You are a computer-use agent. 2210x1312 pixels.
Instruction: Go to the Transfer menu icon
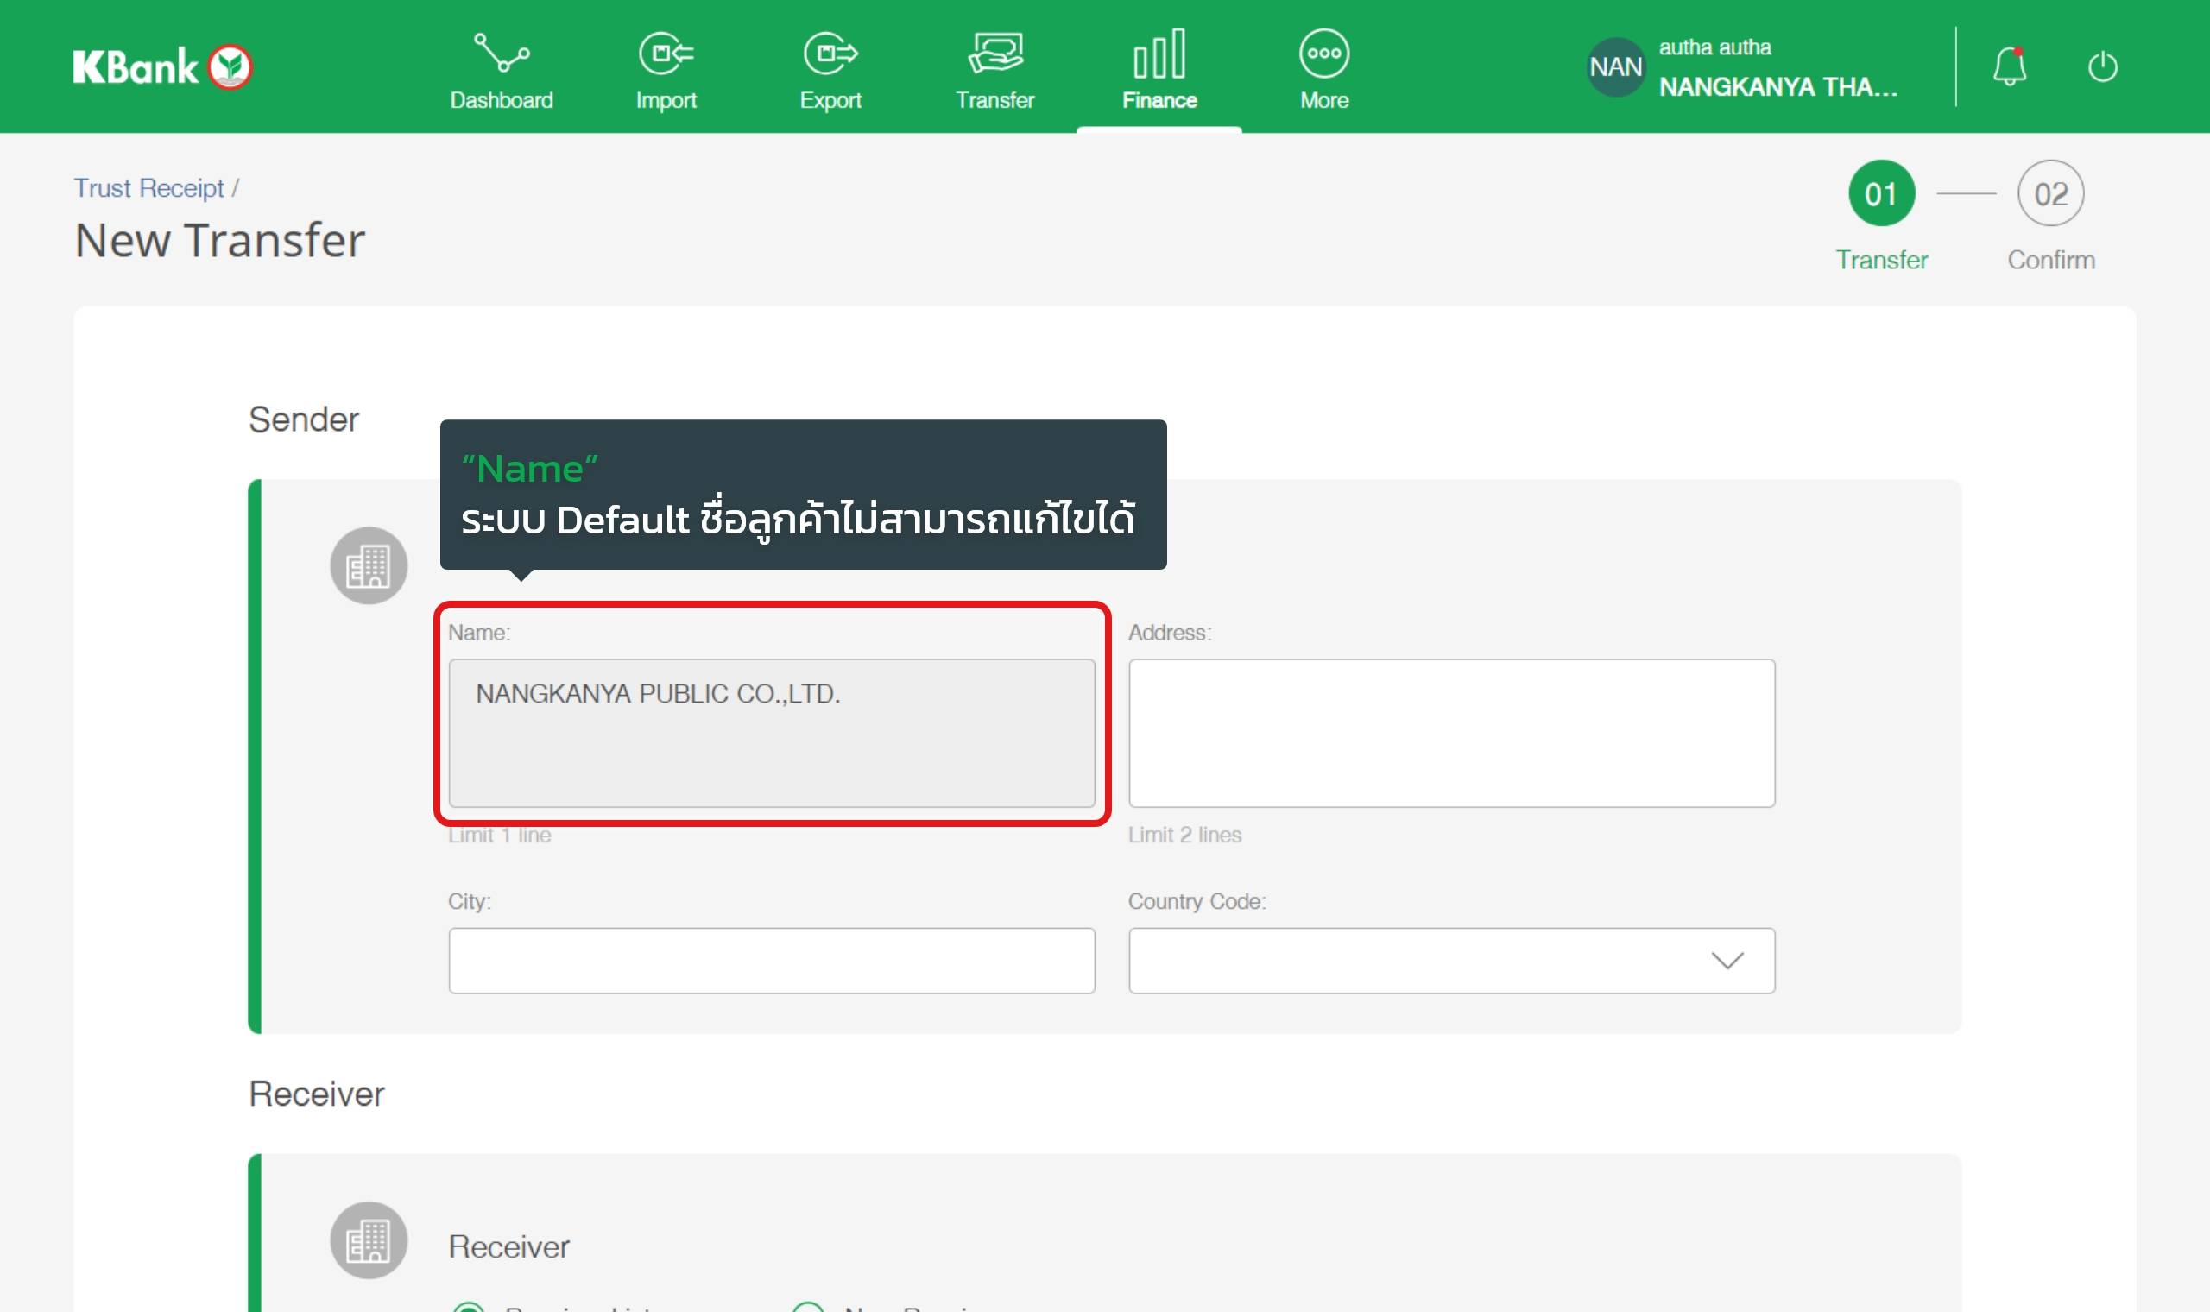pos(994,53)
